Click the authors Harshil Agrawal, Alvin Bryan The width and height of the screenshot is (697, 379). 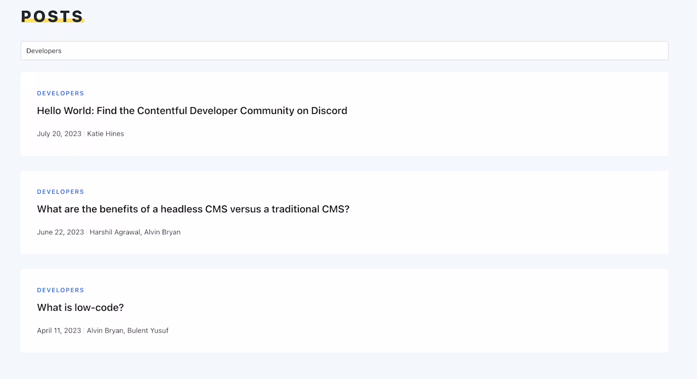135,232
